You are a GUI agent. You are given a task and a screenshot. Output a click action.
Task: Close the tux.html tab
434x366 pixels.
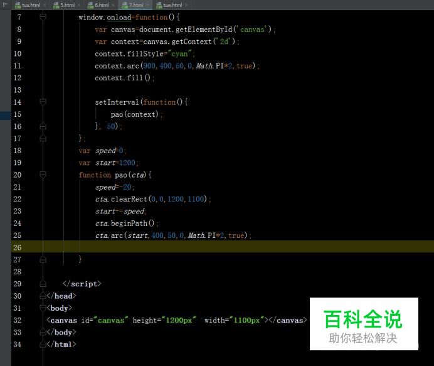tap(45, 5)
